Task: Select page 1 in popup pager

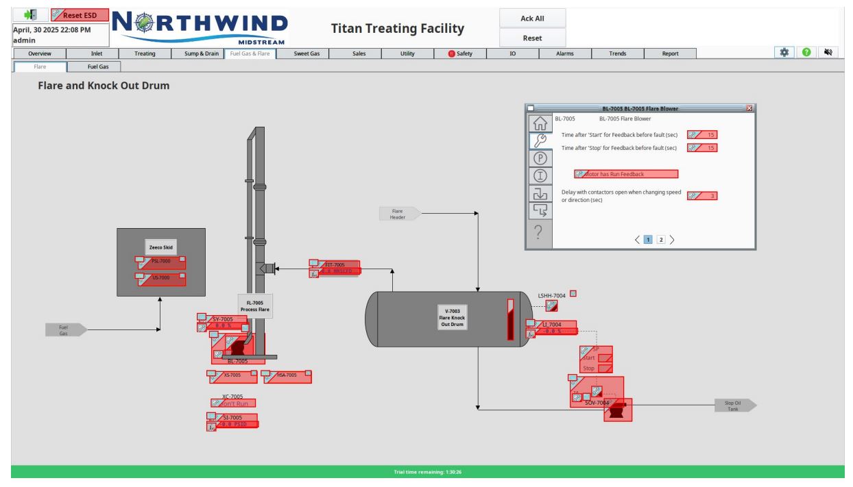Action: coord(648,239)
